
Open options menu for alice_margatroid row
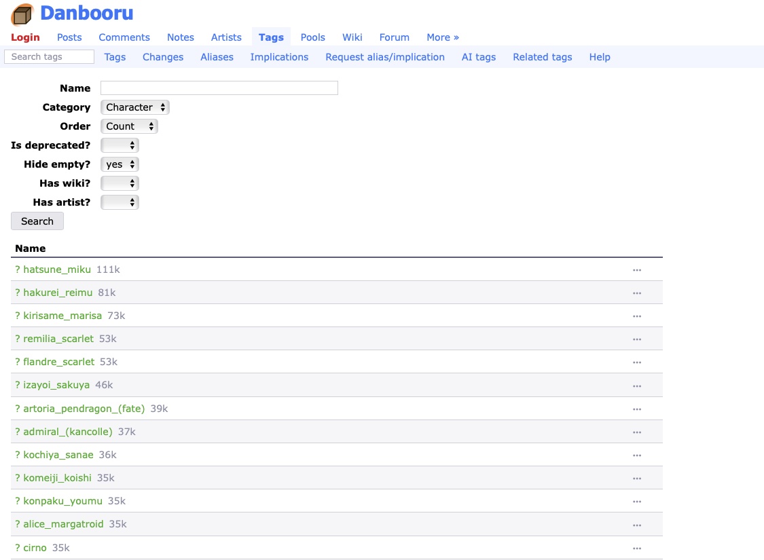637,525
